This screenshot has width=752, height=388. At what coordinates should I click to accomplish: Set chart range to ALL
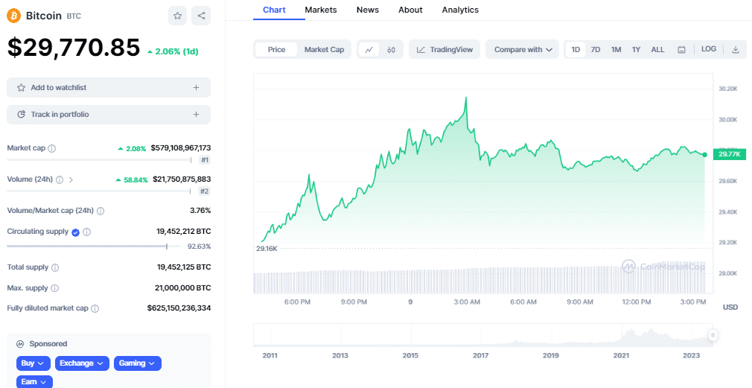(657, 49)
